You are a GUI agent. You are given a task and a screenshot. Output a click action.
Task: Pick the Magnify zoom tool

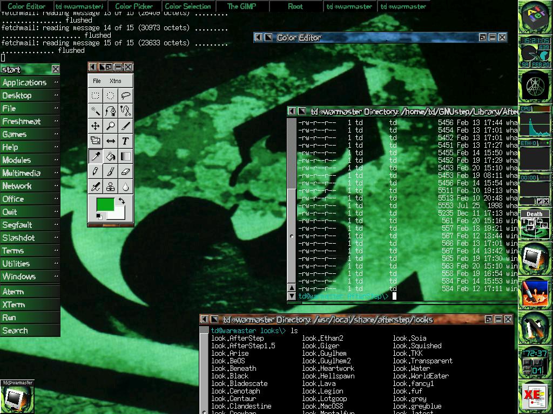[111, 126]
